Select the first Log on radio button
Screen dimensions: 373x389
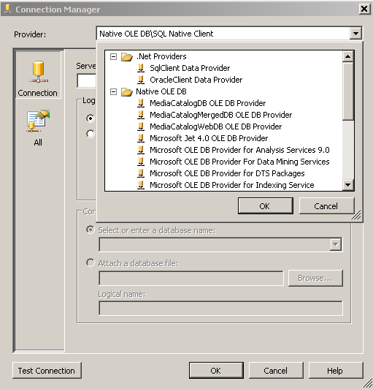click(x=91, y=118)
